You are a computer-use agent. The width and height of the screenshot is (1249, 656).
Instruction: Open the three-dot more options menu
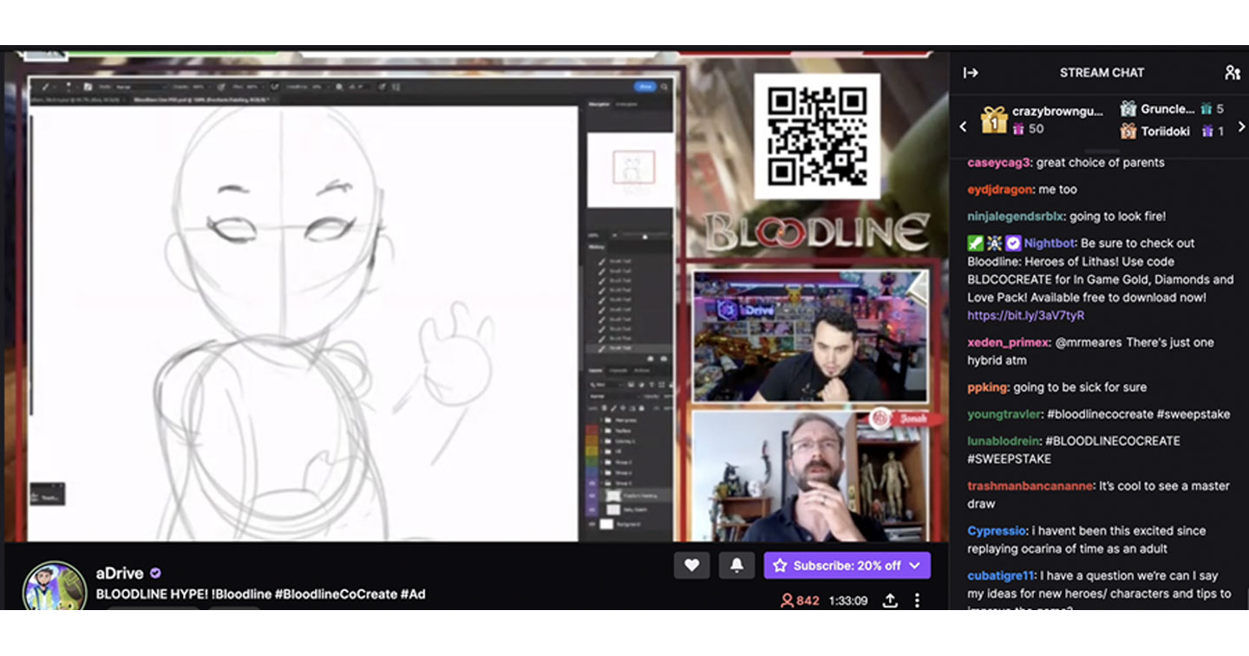[x=917, y=601]
